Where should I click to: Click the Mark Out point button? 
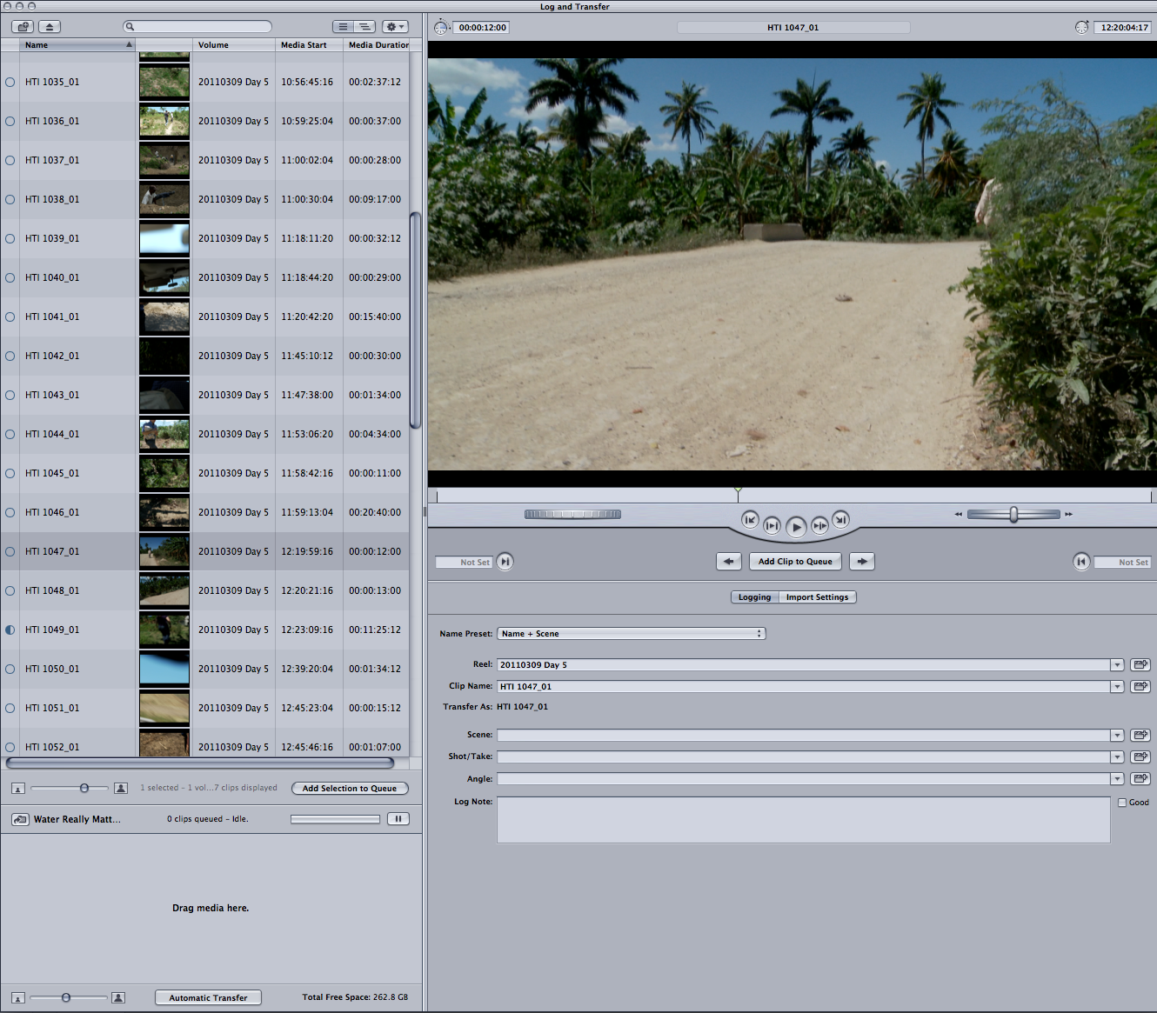point(1081,562)
